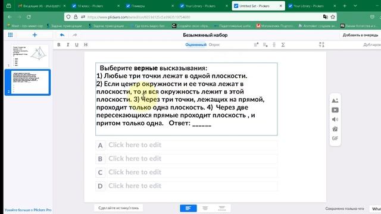
Task: Click inside the question text box
Action: click(186, 99)
